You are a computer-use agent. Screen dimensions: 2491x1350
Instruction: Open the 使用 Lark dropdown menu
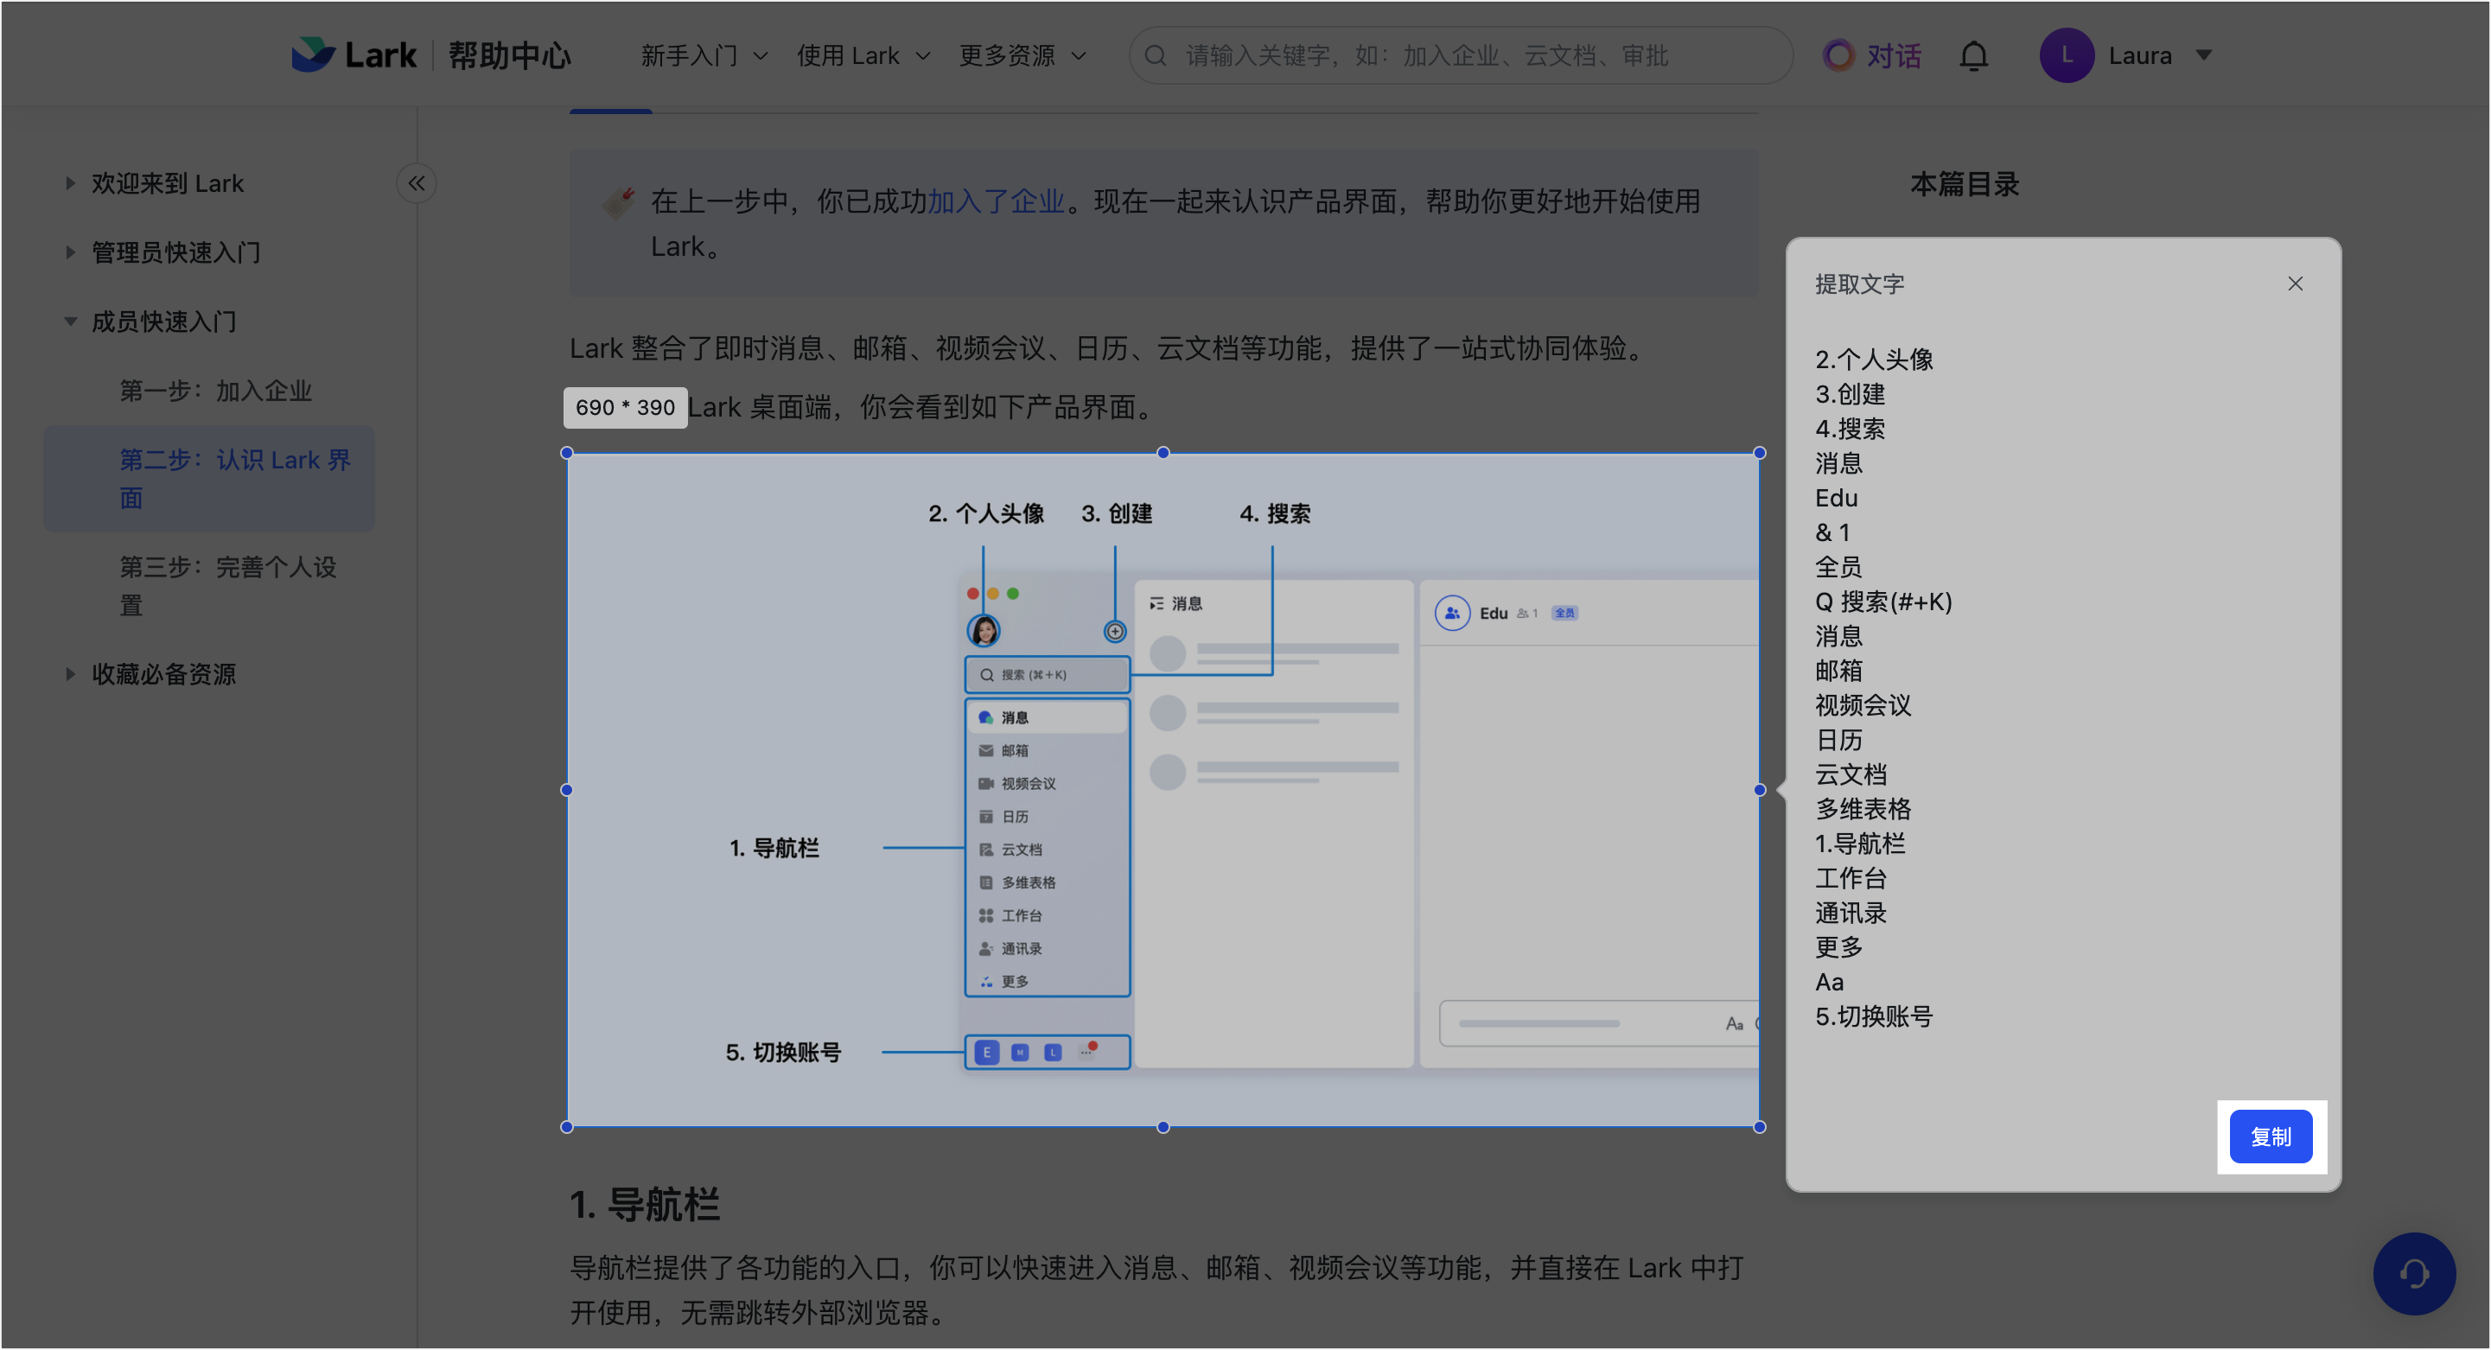[863, 56]
